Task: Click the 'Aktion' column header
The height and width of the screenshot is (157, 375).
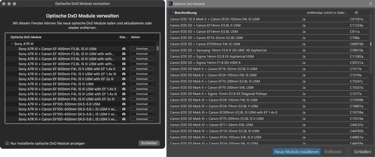Action: coord(135,37)
